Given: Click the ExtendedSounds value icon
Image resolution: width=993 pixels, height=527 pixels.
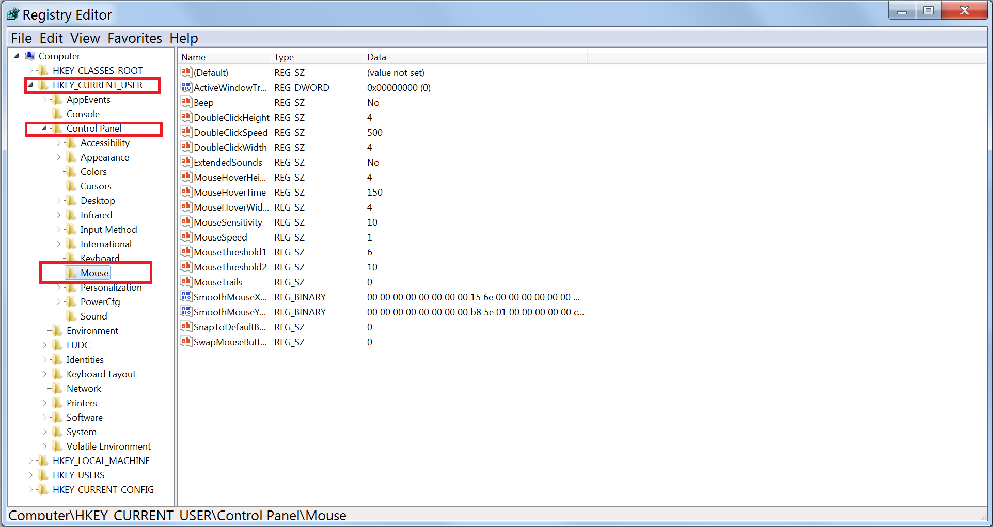Looking at the screenshot, I should pyautogui.click(x=186, y=162).
